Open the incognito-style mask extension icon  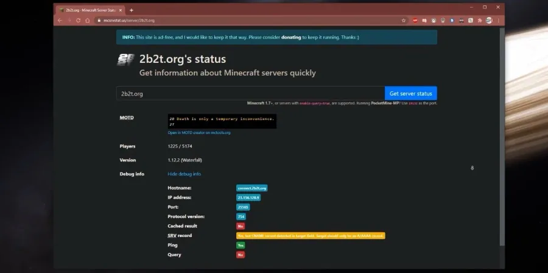pos(462,20)
